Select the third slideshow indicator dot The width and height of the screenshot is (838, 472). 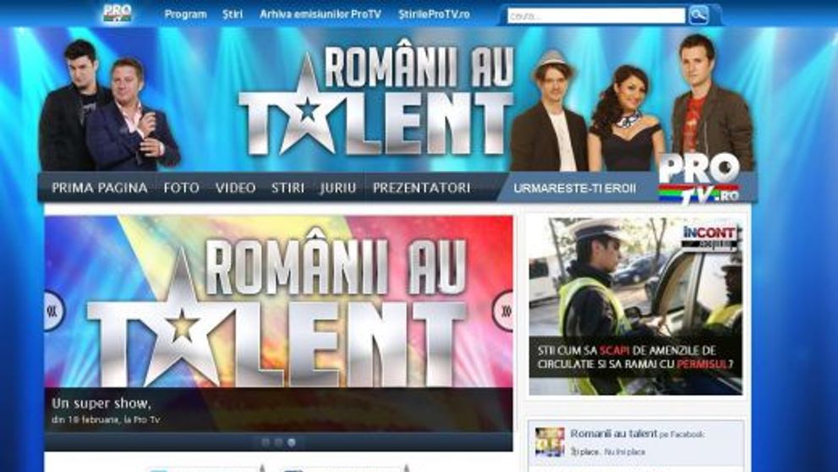[x=291, y=442]
